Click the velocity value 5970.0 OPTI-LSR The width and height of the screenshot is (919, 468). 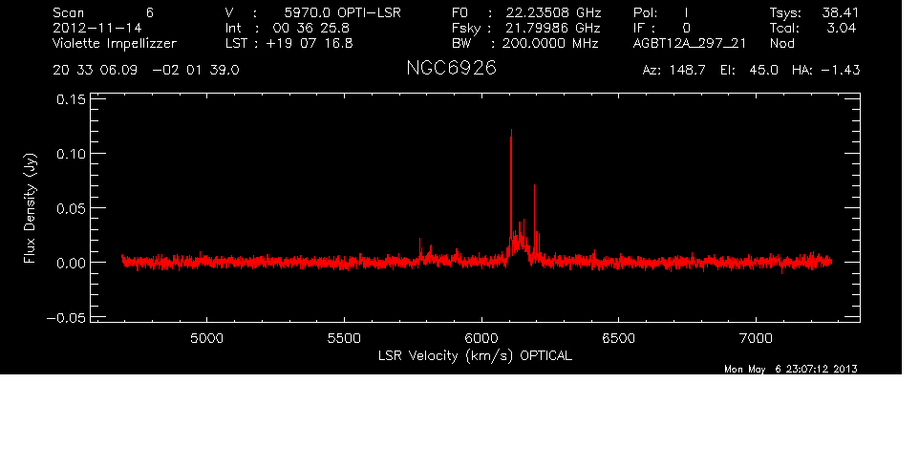pos(343,12)
